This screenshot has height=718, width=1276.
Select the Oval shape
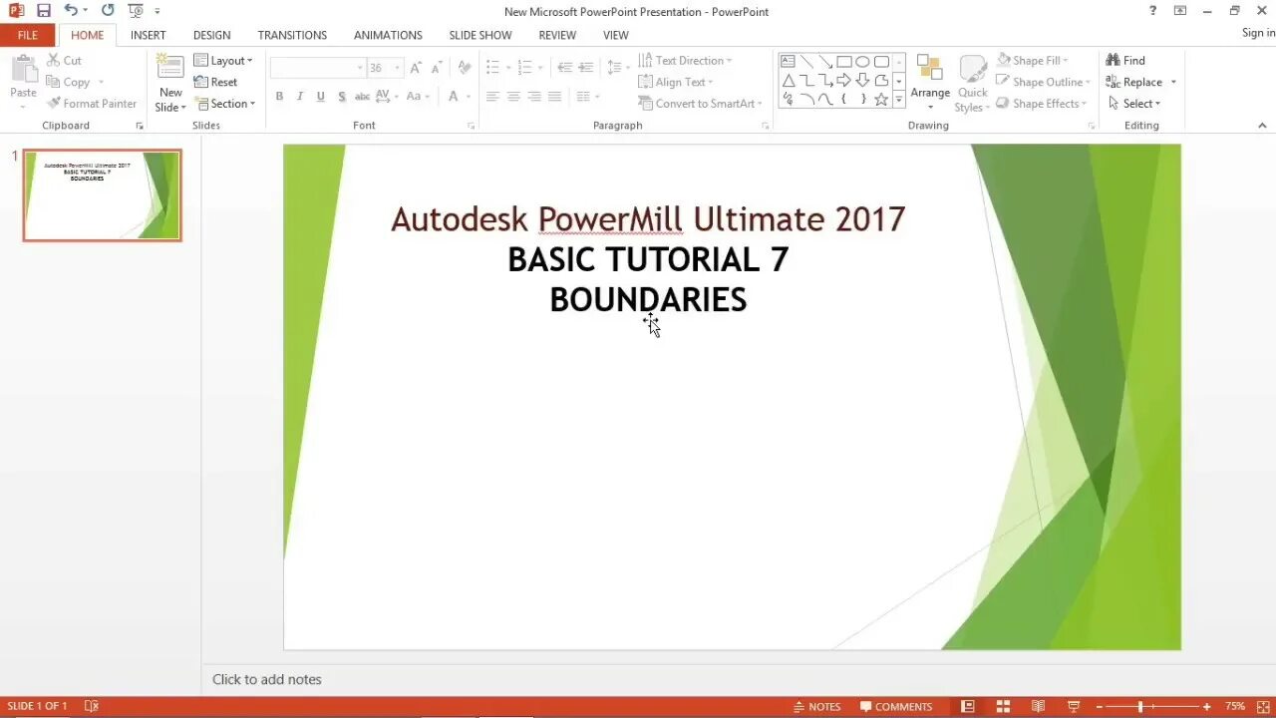tap(863, 61)
